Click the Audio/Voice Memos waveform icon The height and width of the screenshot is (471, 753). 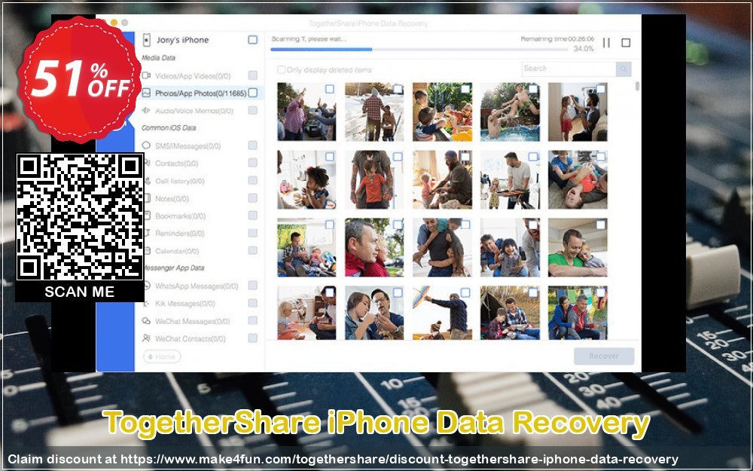(x=147, y=111)
